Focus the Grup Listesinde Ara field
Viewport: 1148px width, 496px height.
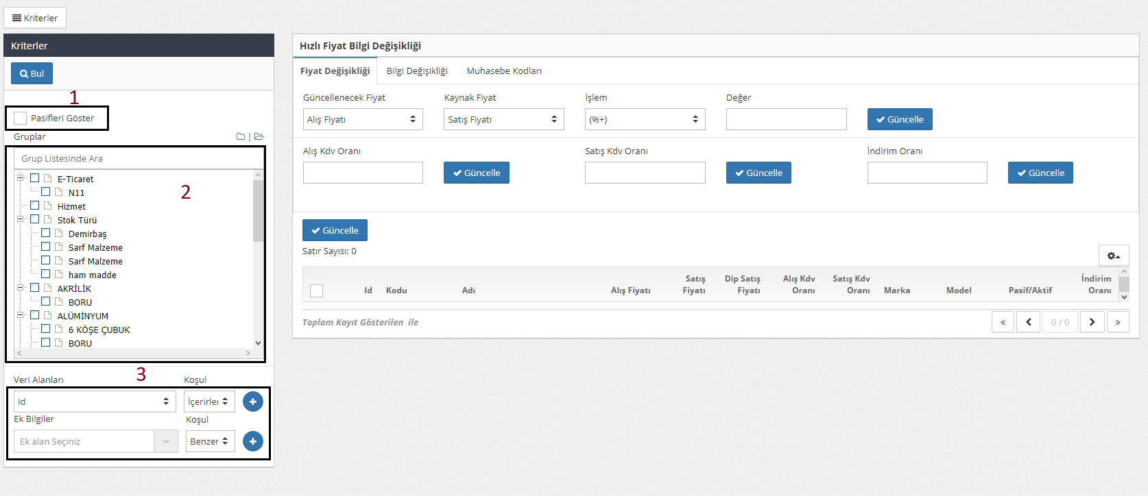(139, 158)
